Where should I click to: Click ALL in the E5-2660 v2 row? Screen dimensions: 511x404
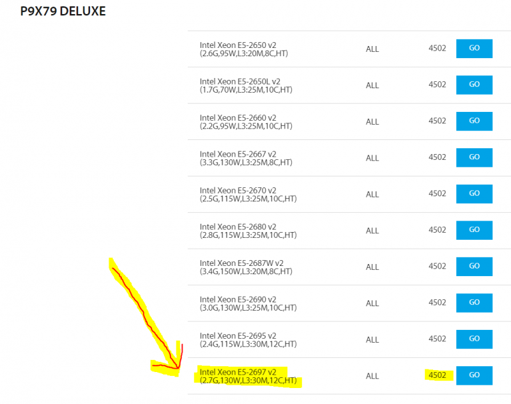[372, 121]
